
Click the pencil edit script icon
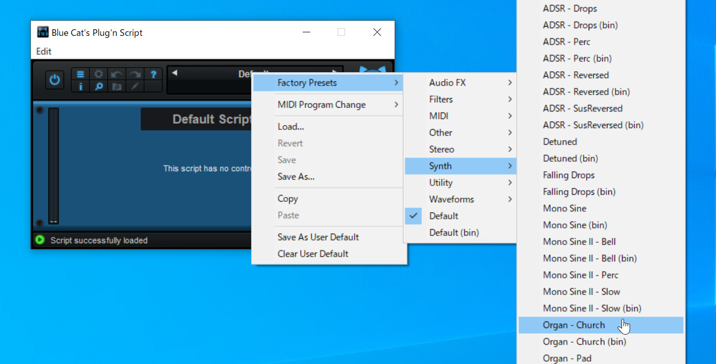[135, 86]
